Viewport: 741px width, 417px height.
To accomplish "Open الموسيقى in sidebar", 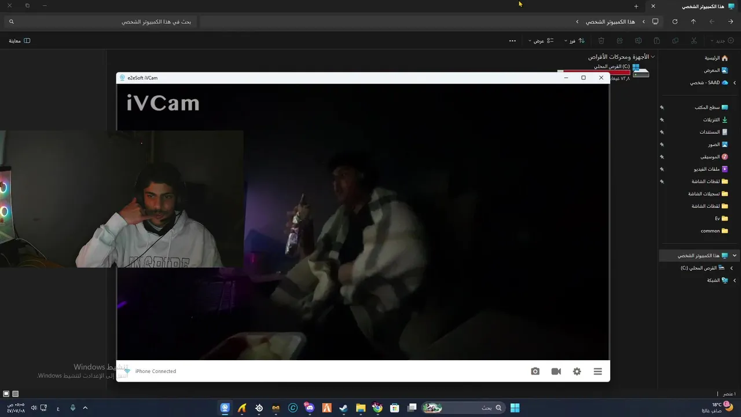I will click(x=714, y=157).
